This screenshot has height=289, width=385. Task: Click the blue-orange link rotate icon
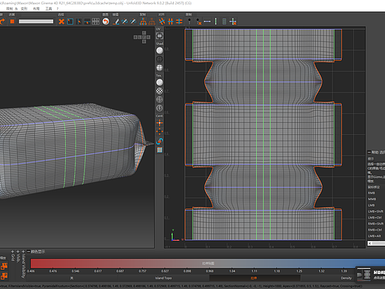coord(160,141)
